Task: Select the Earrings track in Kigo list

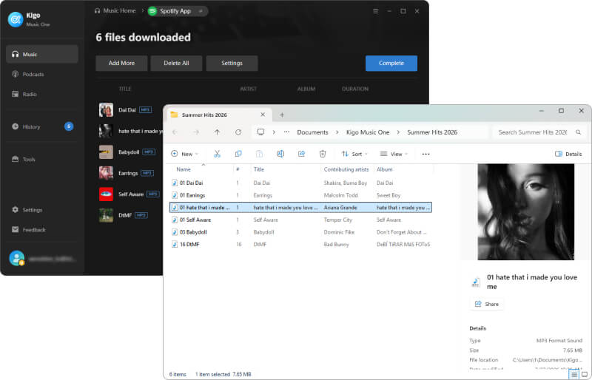Action: [128, 173]
